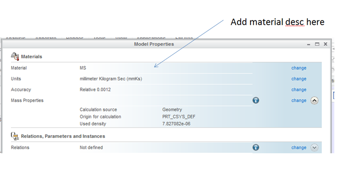Image resolution: width=350 pixels, height=179 pixels.
Task: Expand the Relations details
Action: point(314,148)
